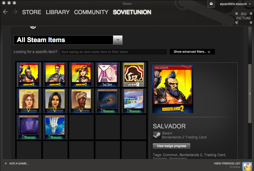Select the Handsome Jack Borderlands 2 card

55,75
